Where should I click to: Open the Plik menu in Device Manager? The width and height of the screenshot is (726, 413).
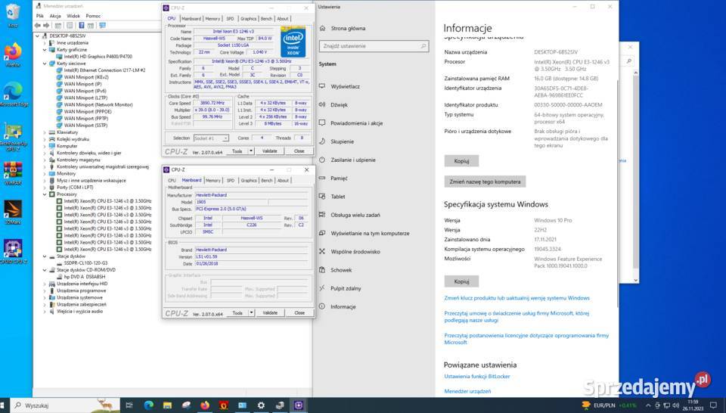pos(40,16)
